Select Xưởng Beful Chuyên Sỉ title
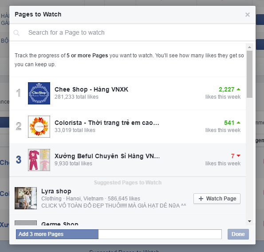This screenshot has width=264, height=252. point(107,156)
